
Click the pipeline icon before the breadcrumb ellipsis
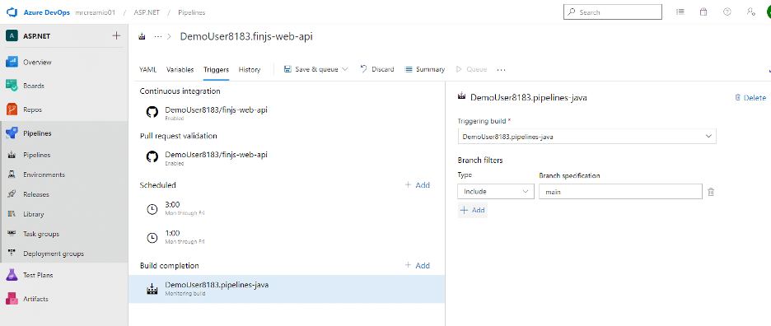click(143, 37)
